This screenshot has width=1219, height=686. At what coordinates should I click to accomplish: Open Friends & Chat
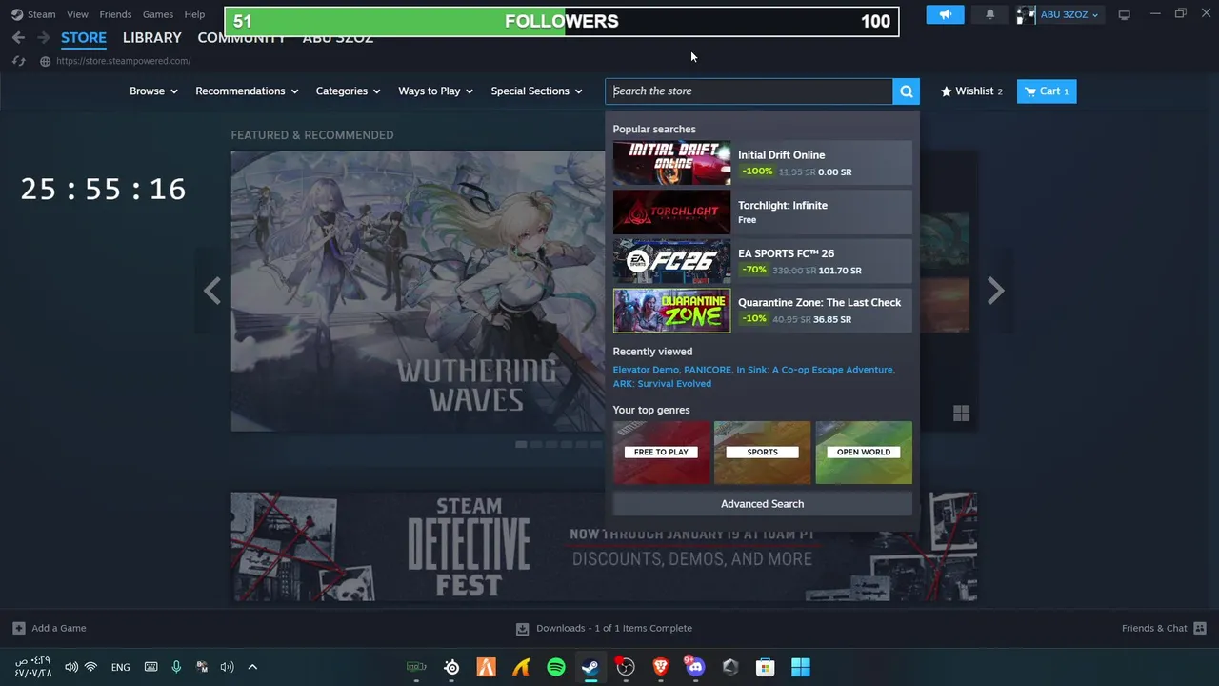(1164, 628)
